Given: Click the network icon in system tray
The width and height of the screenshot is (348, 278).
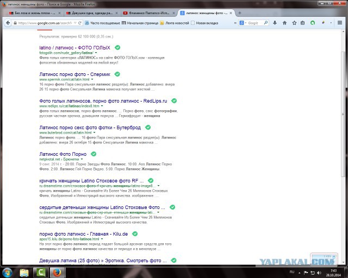Looking at the screenshot, I should 313,273.
